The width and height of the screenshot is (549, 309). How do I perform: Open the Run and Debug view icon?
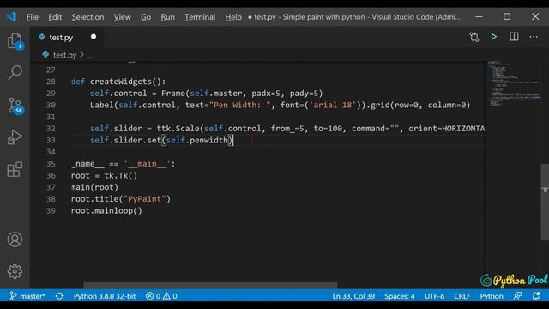15,137
